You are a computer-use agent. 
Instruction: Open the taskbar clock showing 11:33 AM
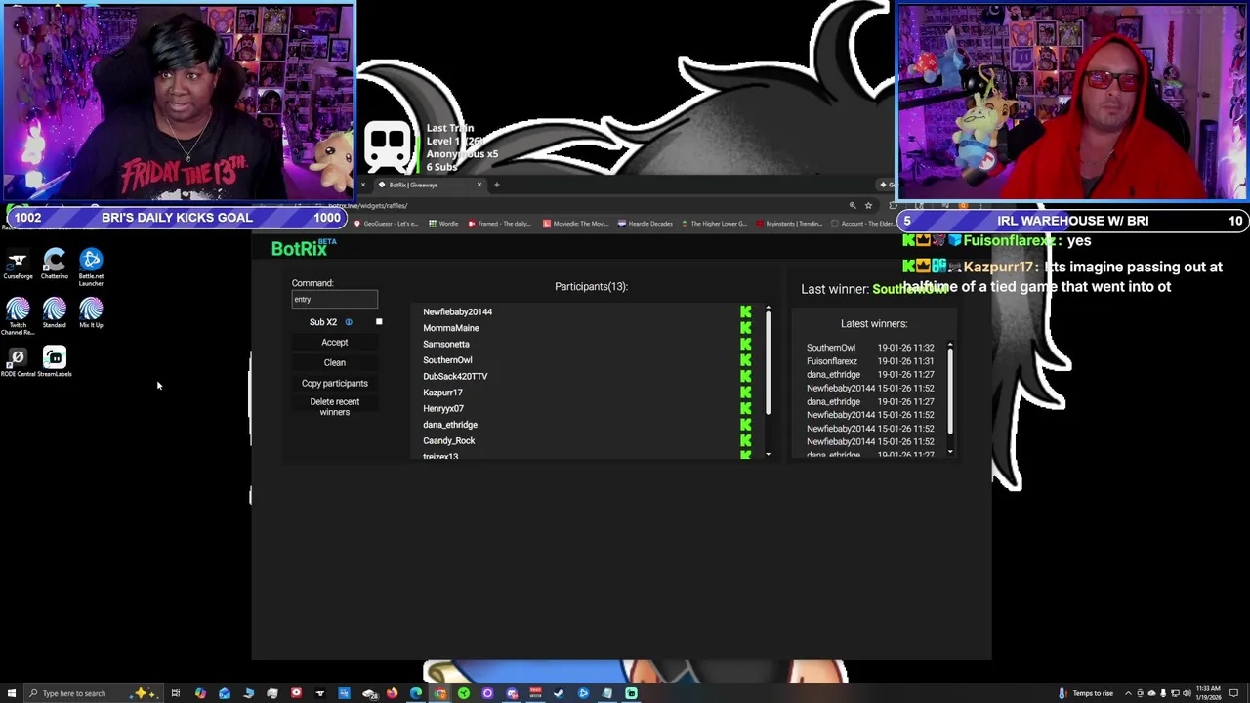(1209, 693)
